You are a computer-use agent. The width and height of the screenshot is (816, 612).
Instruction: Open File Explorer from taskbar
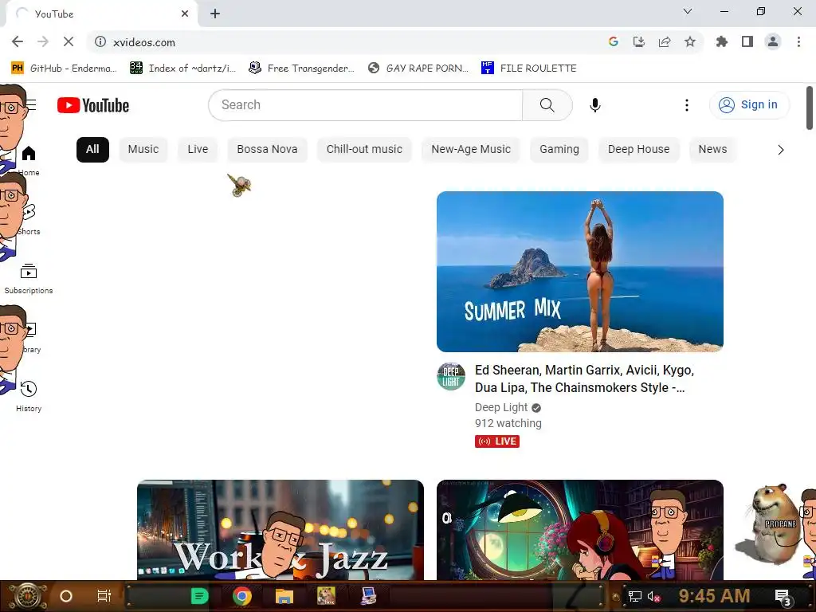pos(284,596)
